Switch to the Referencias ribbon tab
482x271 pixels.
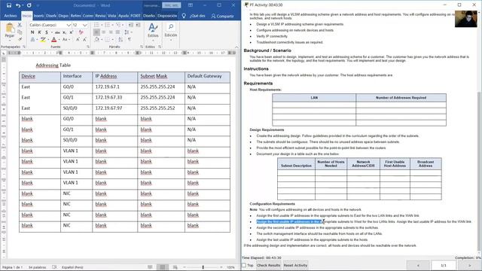pos(75,16)
